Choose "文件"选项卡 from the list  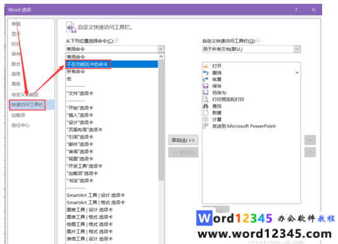click(112, 93)
